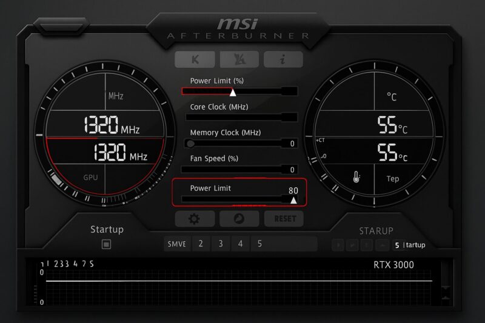Screen dimensions: 485x323
Task: Open settings via the gear icon
Action: click(195, 219)
